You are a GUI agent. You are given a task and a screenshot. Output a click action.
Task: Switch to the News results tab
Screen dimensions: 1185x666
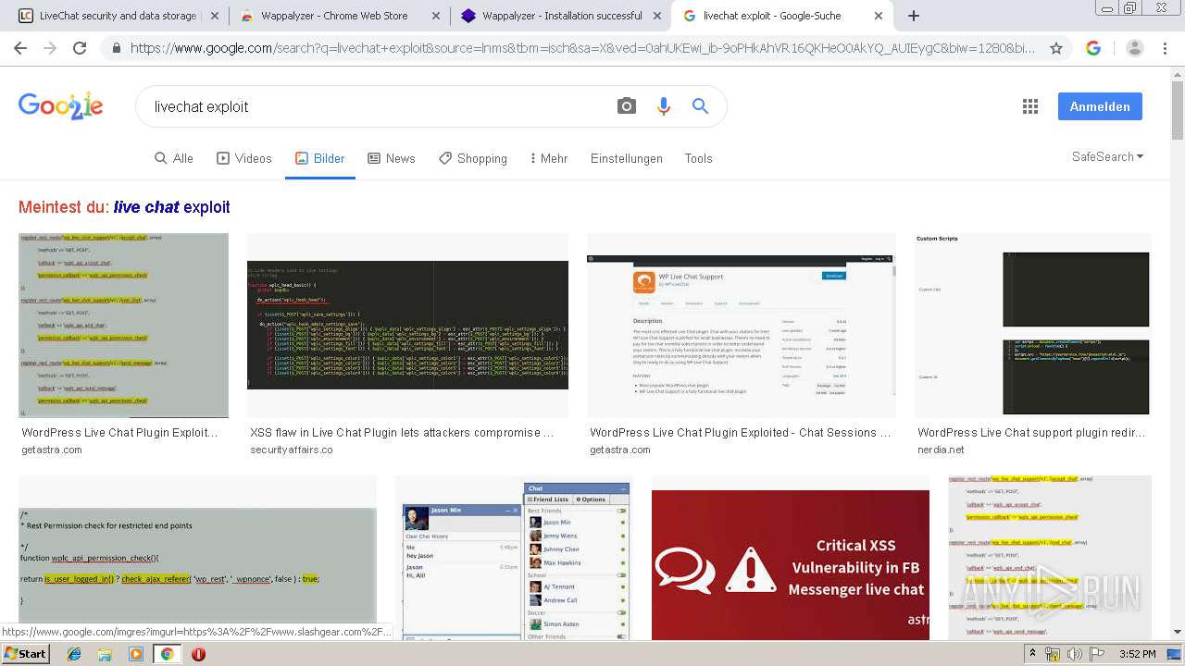coord(392,158)
